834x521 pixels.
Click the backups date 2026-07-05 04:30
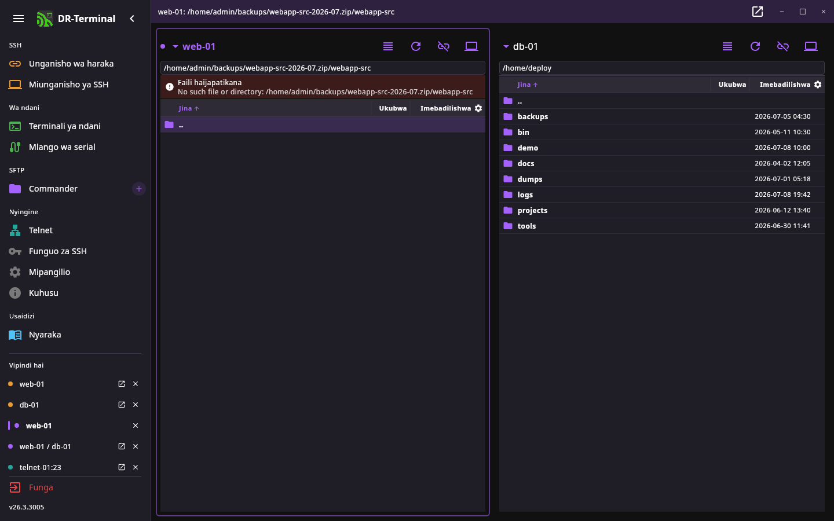pyautogui.click(x=782, y=116)
